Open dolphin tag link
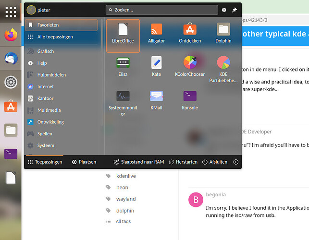The image size is (309, 240). coord(125,211)
